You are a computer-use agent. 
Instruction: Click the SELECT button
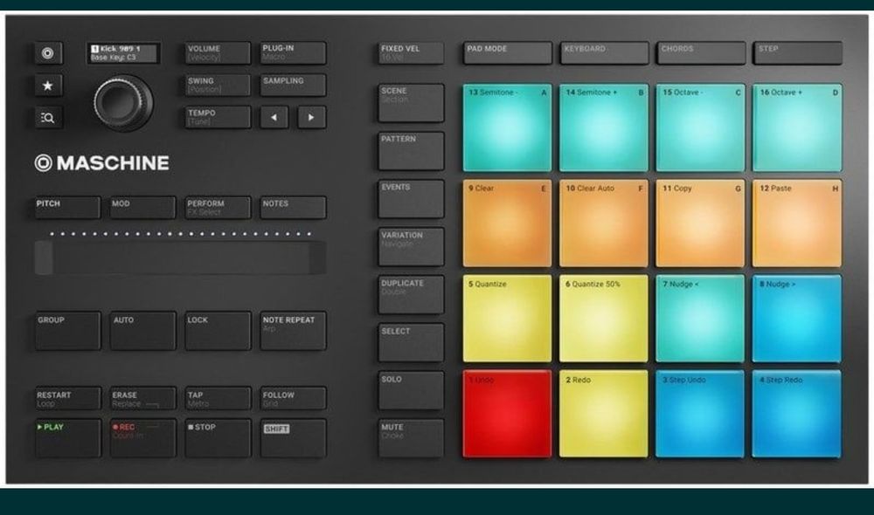tap(411, 342)
